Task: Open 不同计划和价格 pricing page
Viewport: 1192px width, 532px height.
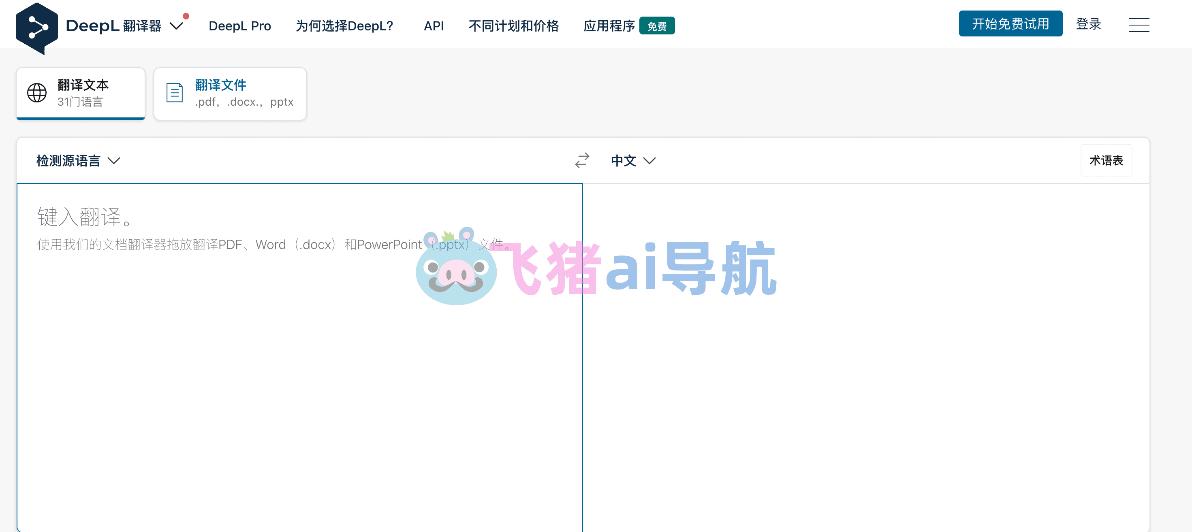Action: (x=514, y=26)
